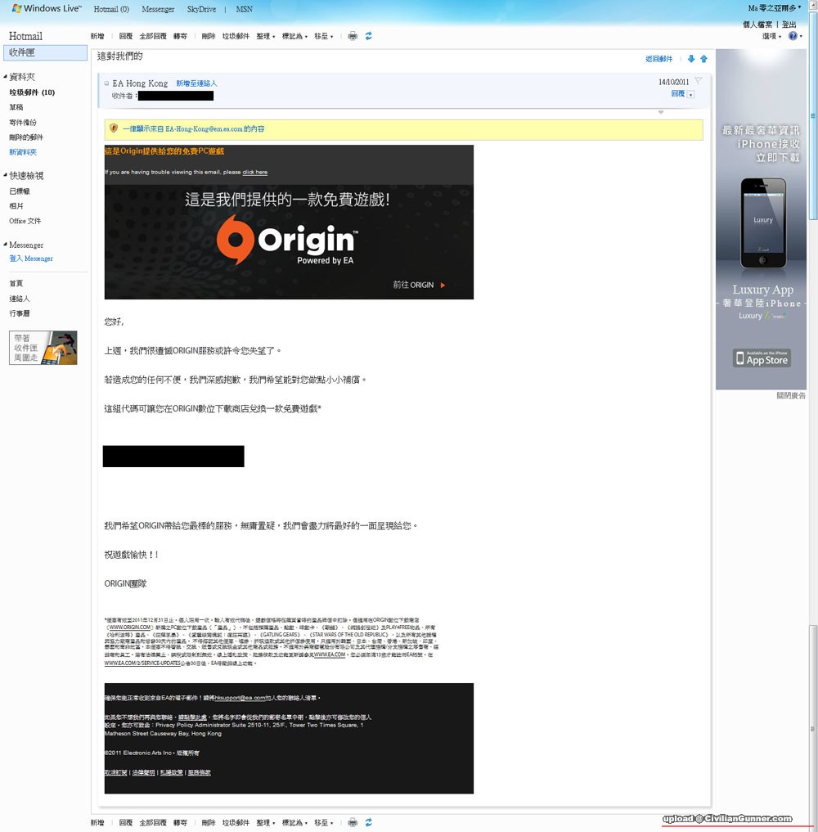Viewport: 818px width, 832px height.
Task: Go to next message with down arrow
Action: click(x=691, y=59)
